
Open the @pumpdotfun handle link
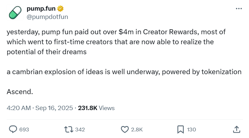click(47, 16)
